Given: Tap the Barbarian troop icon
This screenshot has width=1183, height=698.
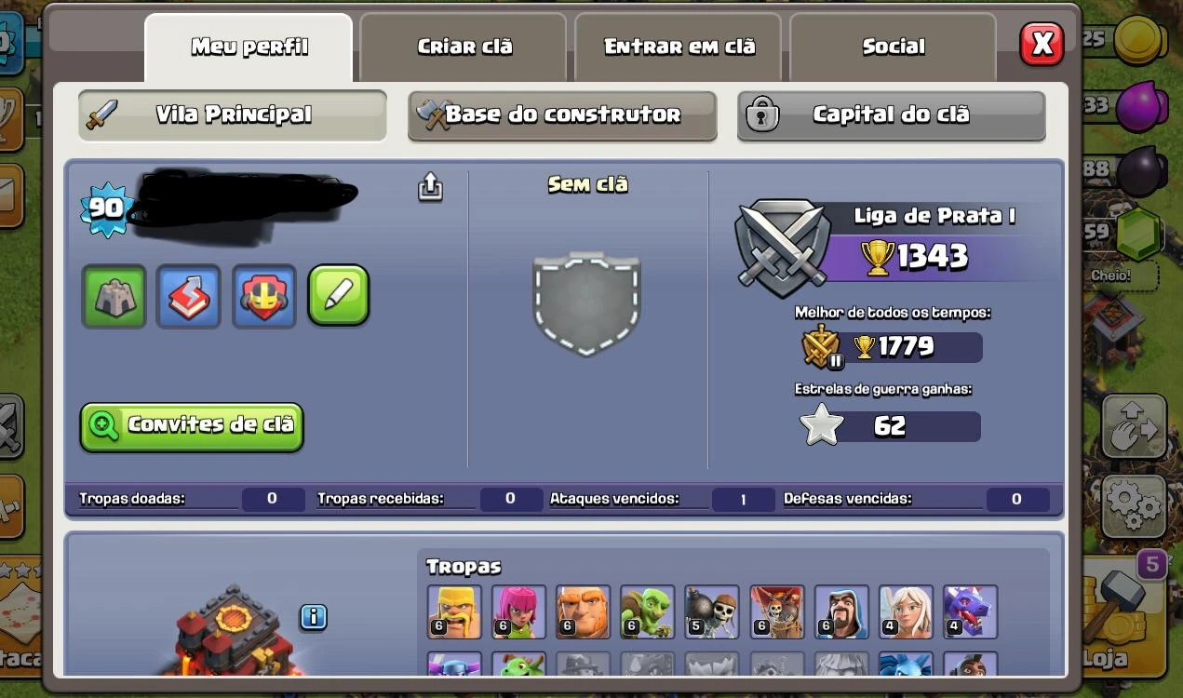Looking at the screenshot, I should coord(454,611).
